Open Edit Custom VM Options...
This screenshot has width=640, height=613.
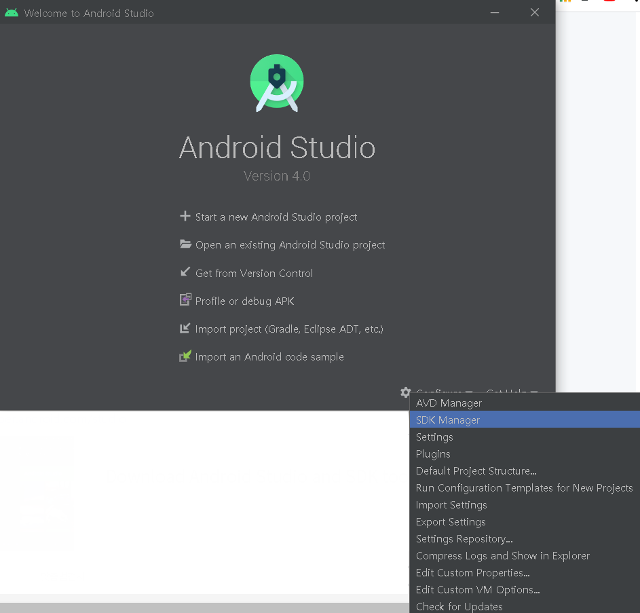coord(525,590)
